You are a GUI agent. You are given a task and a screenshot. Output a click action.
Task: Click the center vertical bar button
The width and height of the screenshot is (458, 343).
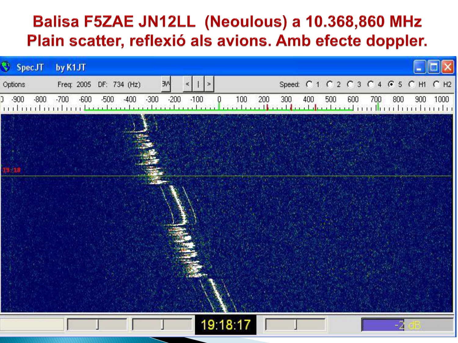pyautogui.click(x=198, y=84)
